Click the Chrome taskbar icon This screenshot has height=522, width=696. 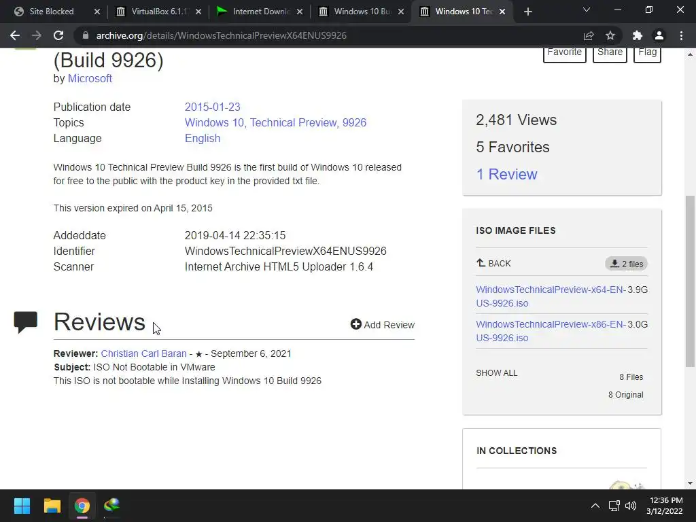(x=82, y=506)
